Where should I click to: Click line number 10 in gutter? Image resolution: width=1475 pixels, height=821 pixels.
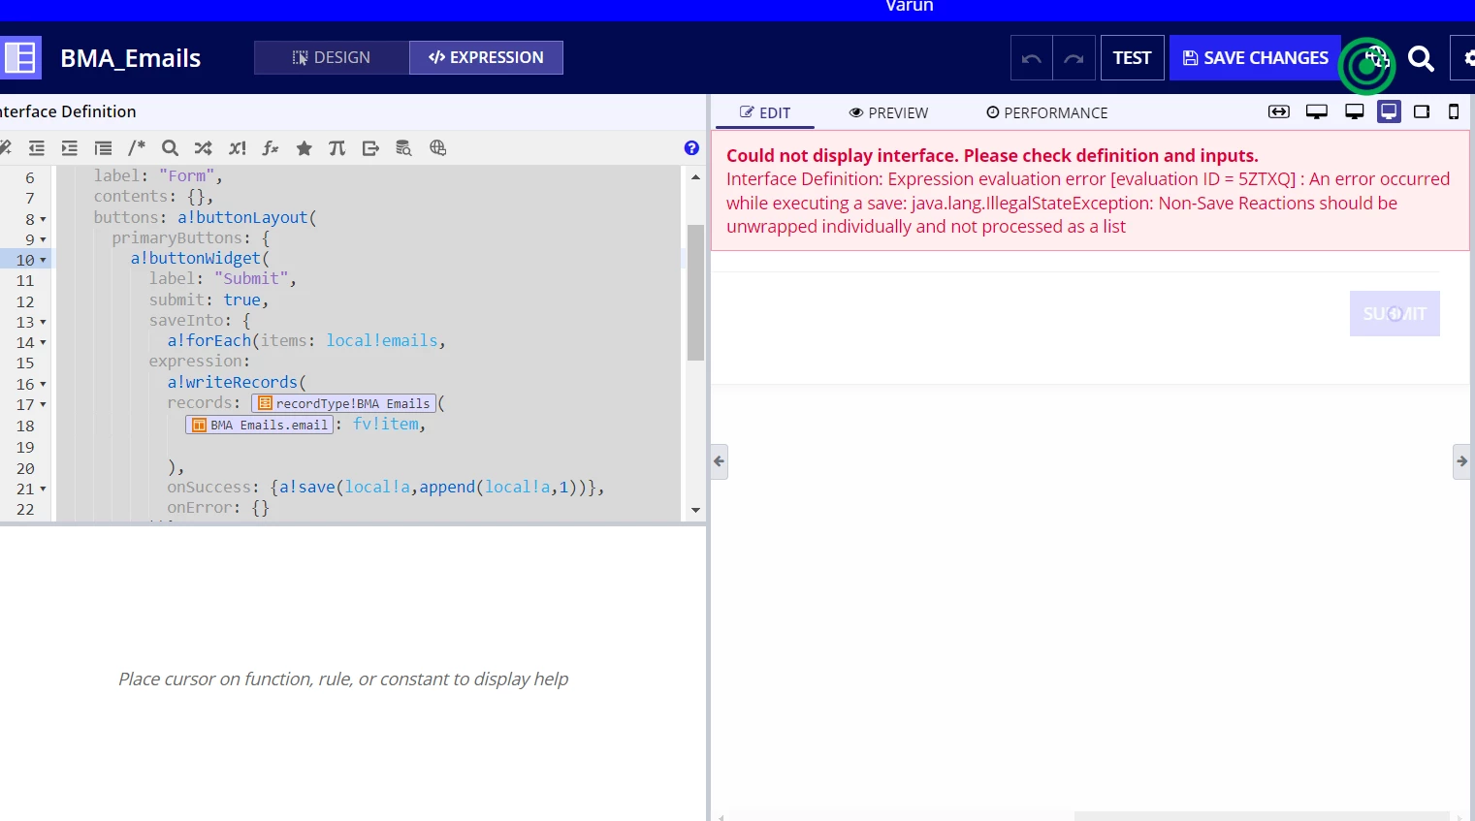pyautogui.click(x=25, y=260)
